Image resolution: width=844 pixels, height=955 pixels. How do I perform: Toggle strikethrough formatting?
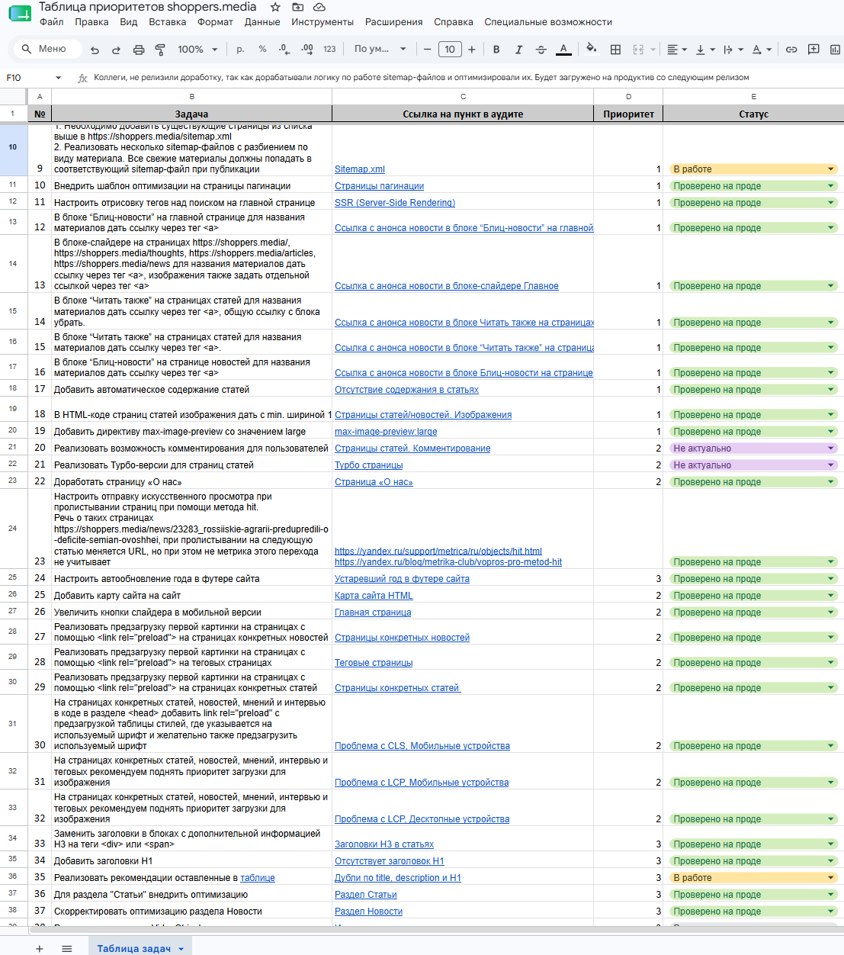pyautogui.click(x=541, y=50)
